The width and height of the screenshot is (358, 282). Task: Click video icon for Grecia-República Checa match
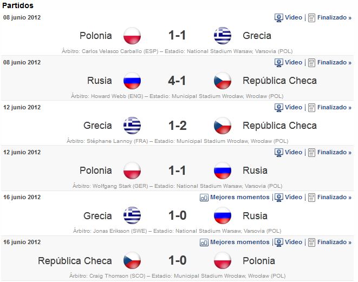278,108
